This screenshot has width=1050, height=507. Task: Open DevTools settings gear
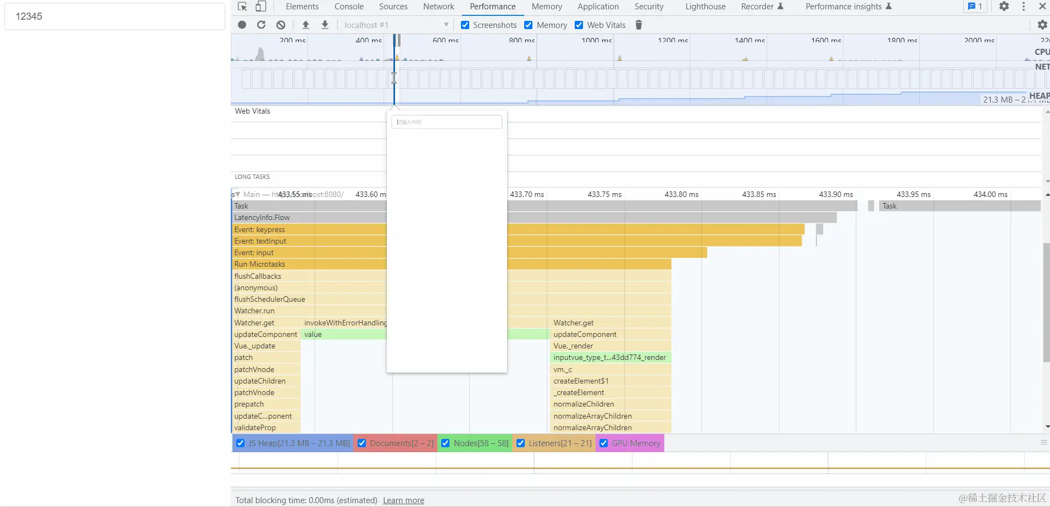pyautogui.click(x=1004, y=7)
